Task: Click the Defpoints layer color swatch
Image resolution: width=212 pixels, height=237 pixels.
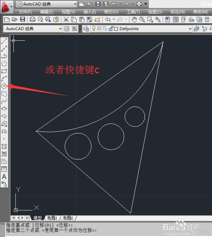Action: [x=116, y=29]
